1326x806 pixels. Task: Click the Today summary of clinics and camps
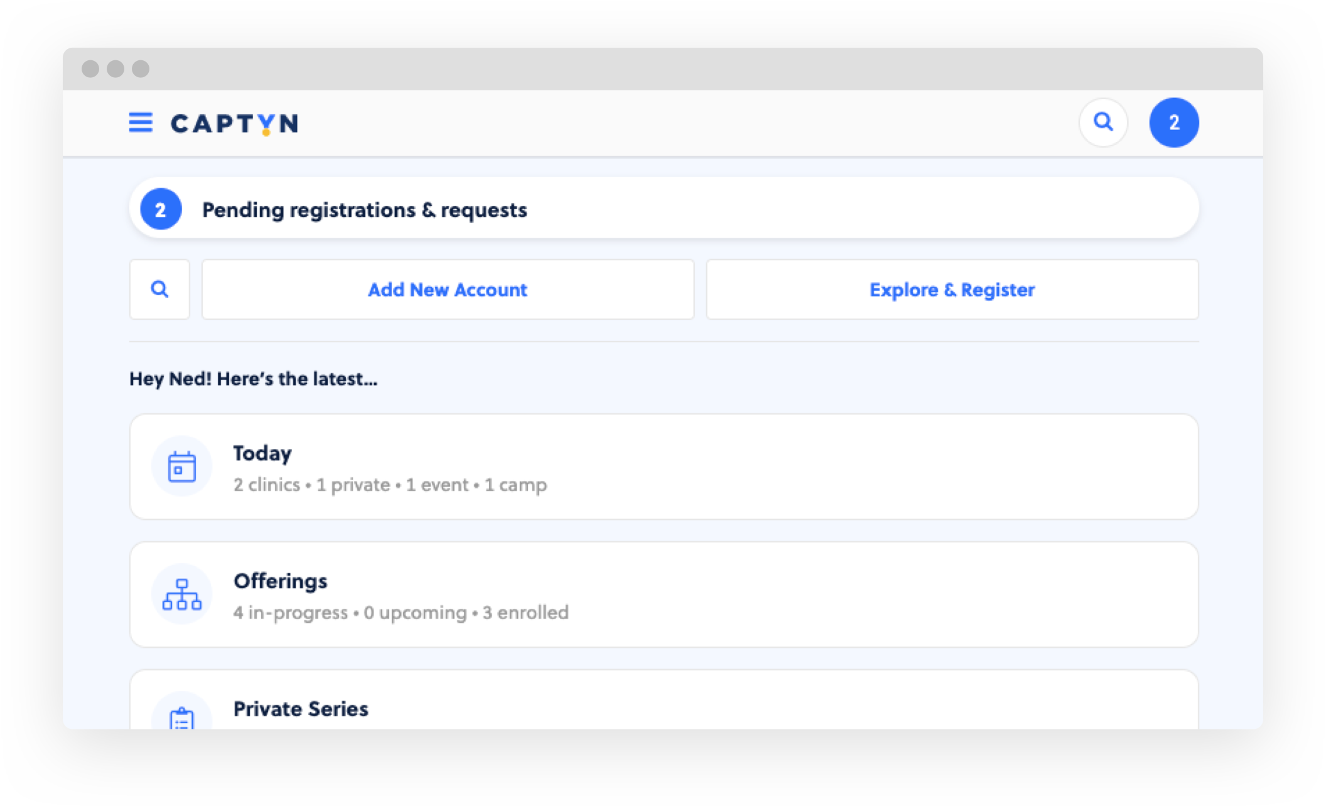point(390,485)
